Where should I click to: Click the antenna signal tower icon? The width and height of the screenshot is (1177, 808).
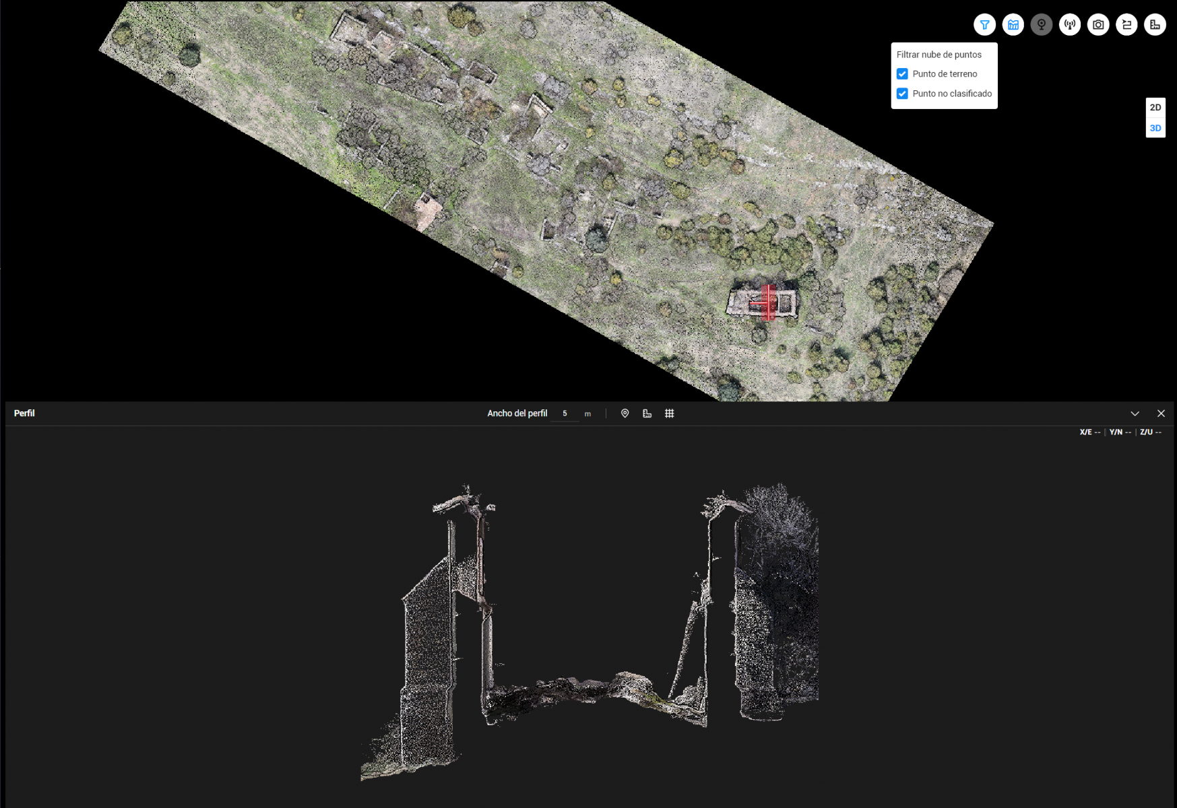coord(1069,25)
